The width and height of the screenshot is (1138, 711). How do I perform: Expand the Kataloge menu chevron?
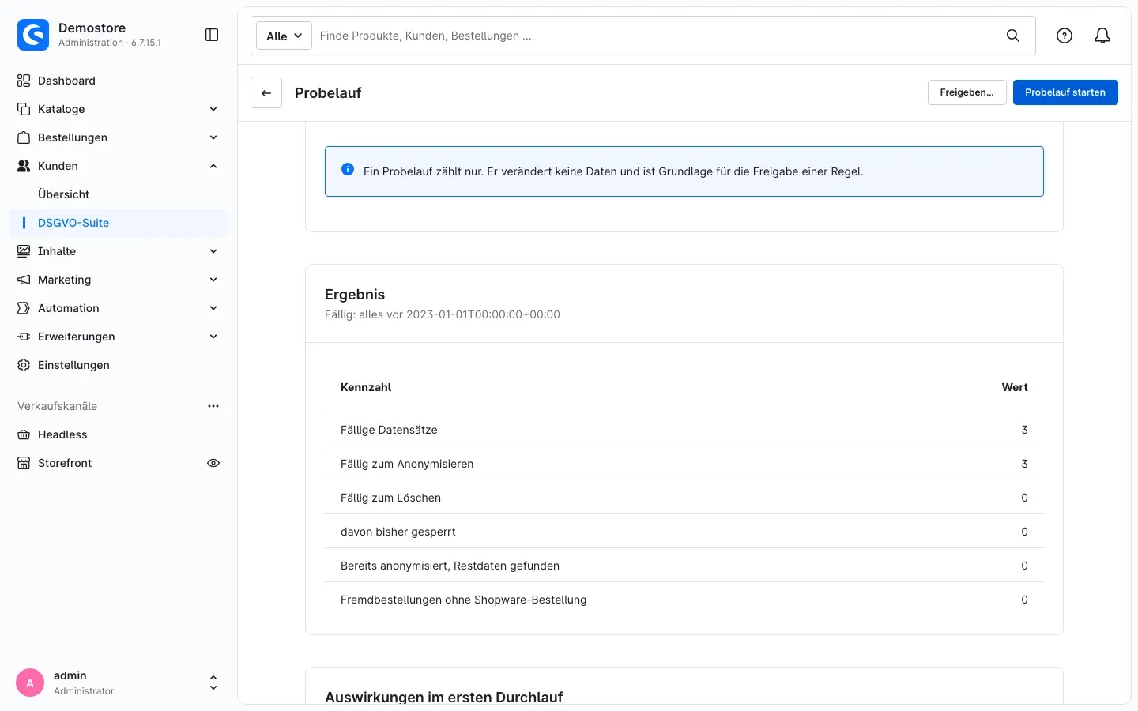coord(213,109)
